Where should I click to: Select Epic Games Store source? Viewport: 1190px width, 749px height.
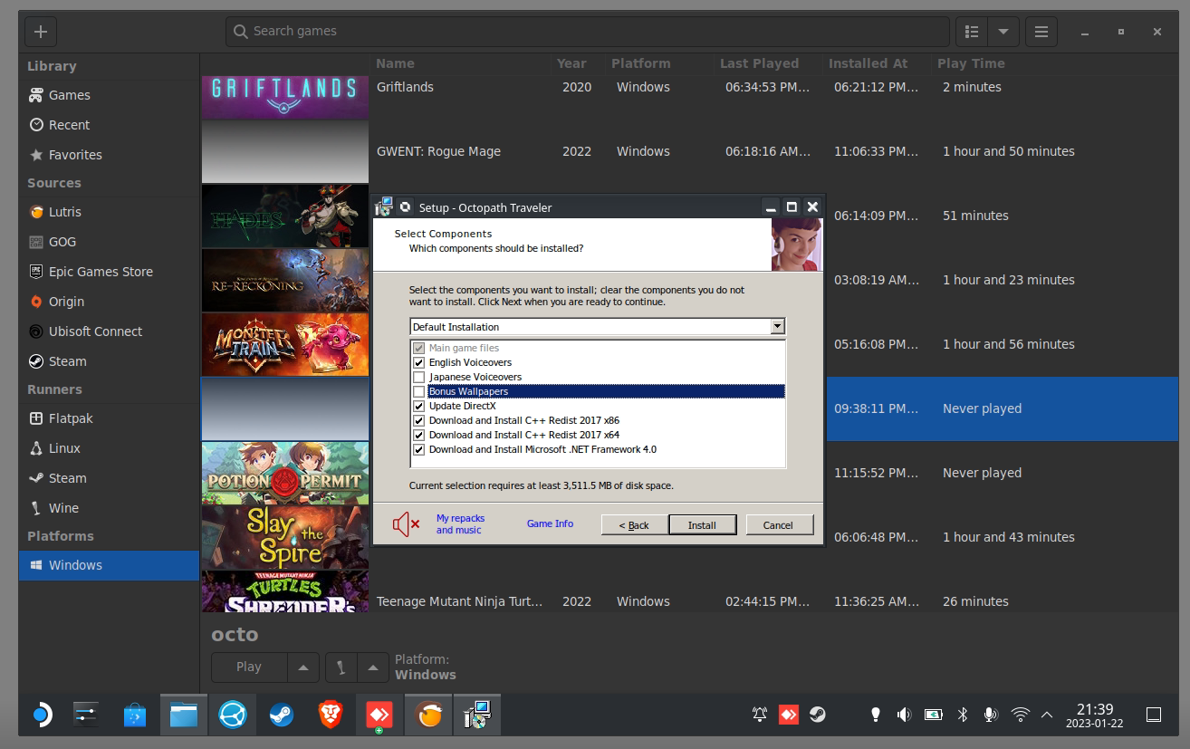pyautogui.click(x=109, y=272)
